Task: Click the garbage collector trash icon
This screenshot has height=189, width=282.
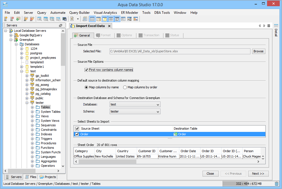Action: 277,184
